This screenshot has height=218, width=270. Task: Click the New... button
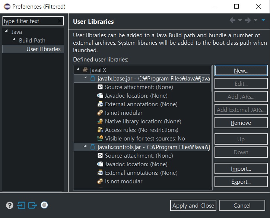(241, 71)
